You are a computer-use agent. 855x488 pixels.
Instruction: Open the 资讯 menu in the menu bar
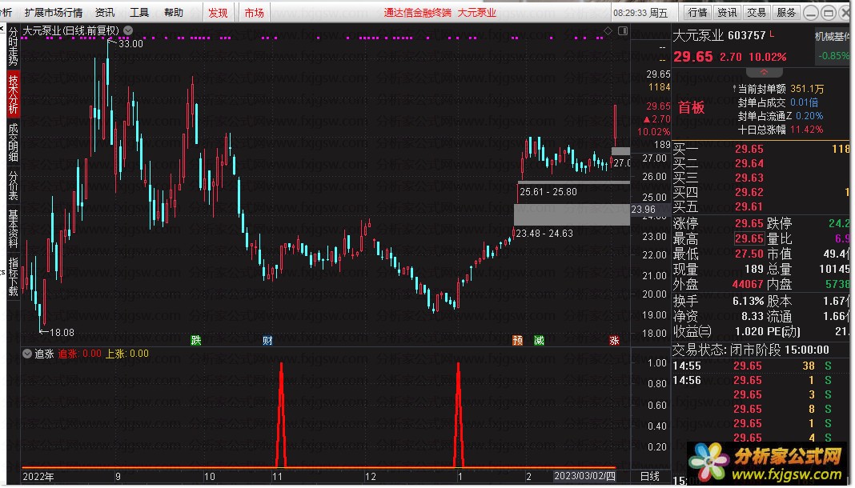point(105,12)
